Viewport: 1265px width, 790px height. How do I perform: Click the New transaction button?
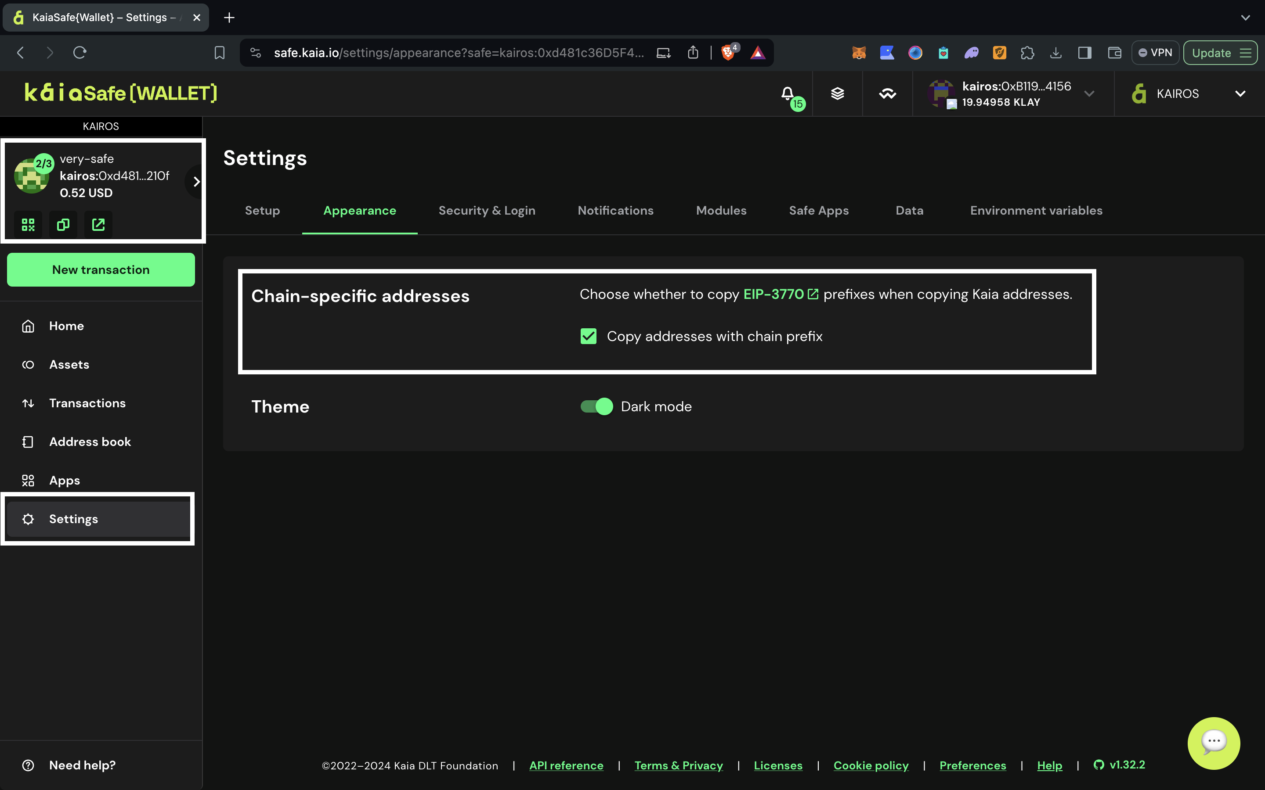[101, 269]
